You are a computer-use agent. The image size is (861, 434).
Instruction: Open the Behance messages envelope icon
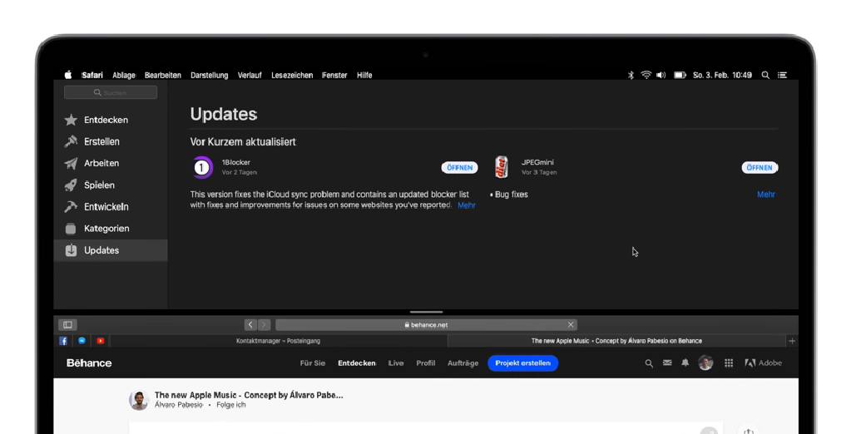667,363
